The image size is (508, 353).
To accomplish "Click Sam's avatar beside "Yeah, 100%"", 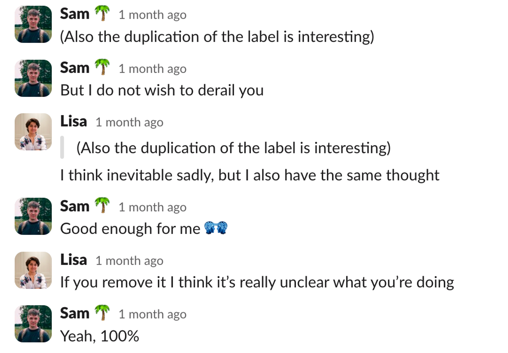I will pyautogui.click(x=33, y=324).
